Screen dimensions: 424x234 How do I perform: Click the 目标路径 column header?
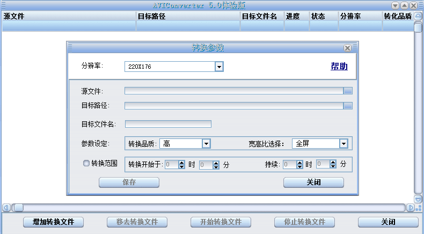[x=188, y=16]
